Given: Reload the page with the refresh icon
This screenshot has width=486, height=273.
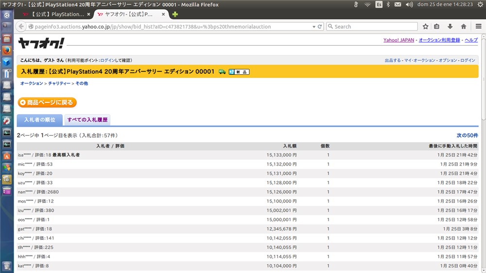Looking at the screenshot, I should click(320, 27).
